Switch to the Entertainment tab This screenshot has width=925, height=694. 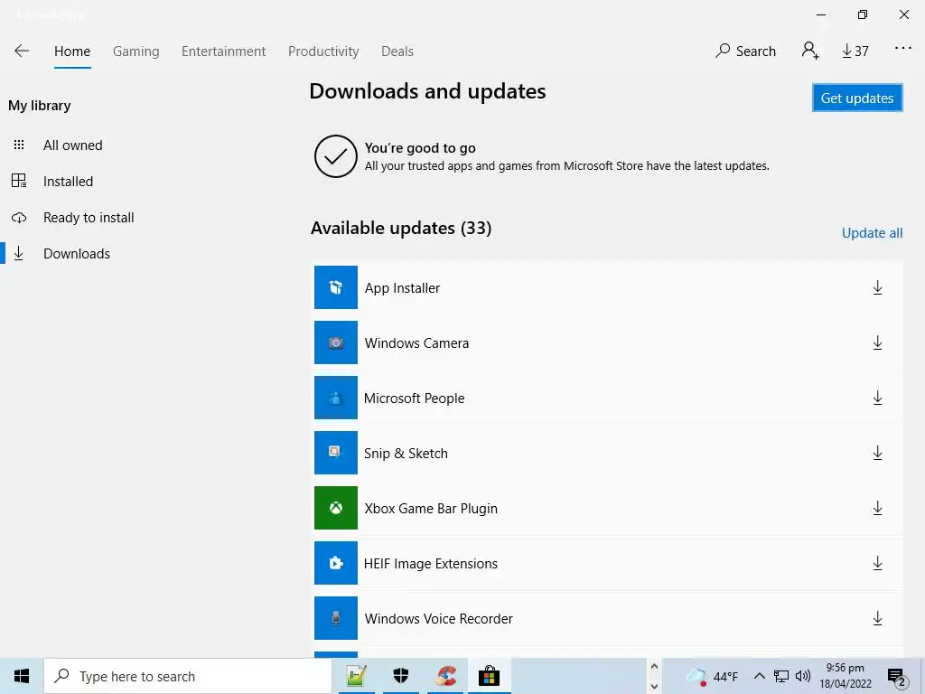223,52
